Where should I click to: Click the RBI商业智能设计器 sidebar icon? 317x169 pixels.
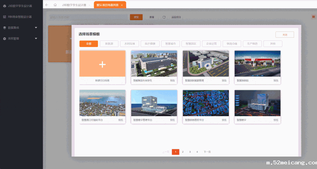[4, 17]
